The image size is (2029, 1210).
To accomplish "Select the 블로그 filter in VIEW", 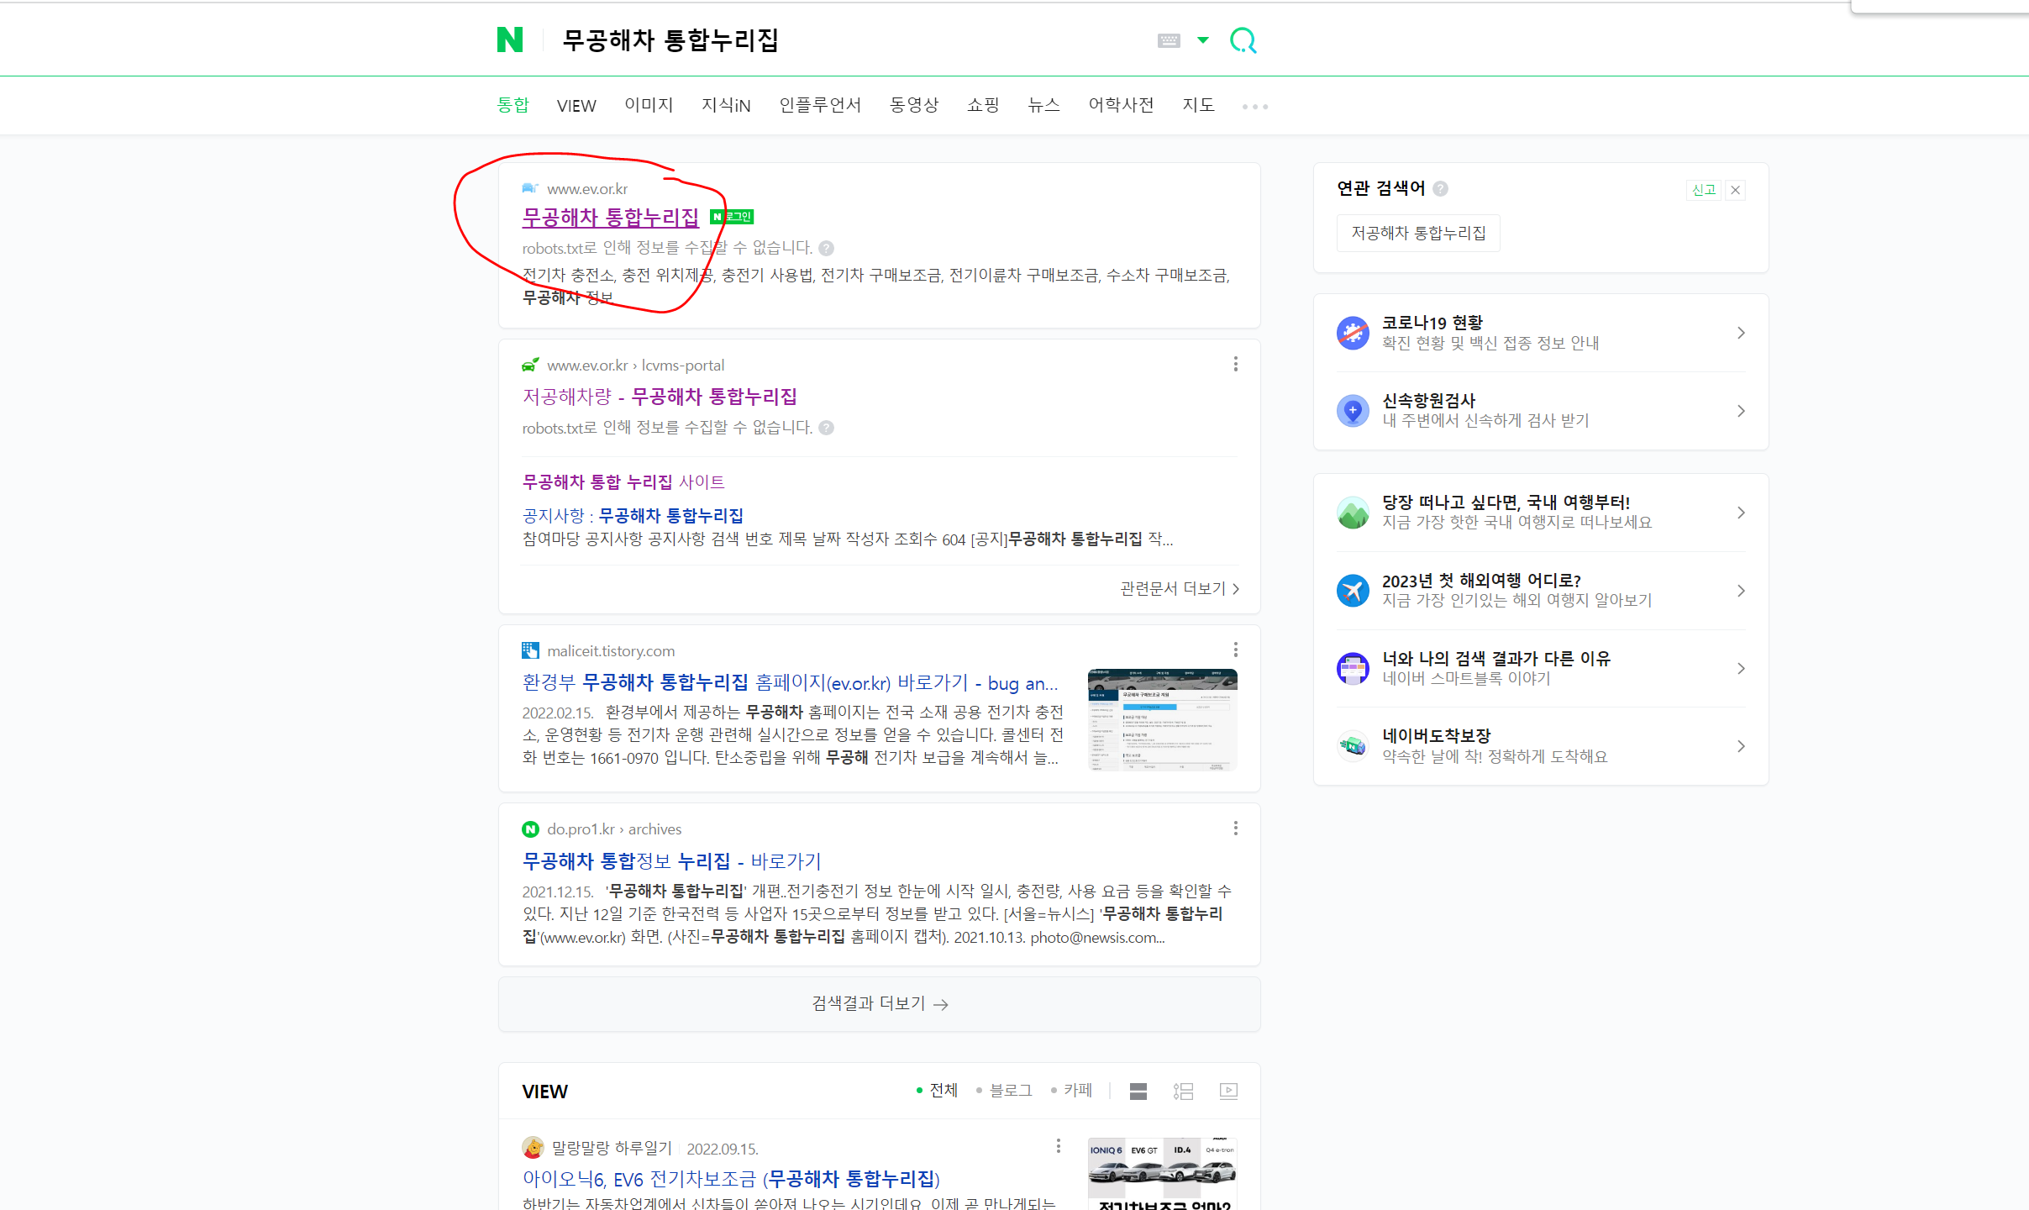I will point(1004,1090).
